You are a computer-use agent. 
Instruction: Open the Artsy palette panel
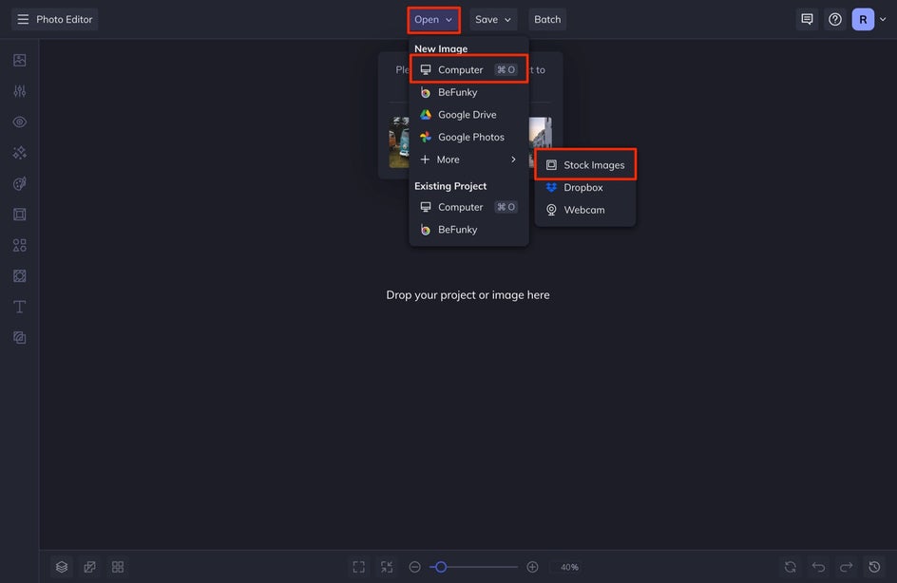coord(19,183)
